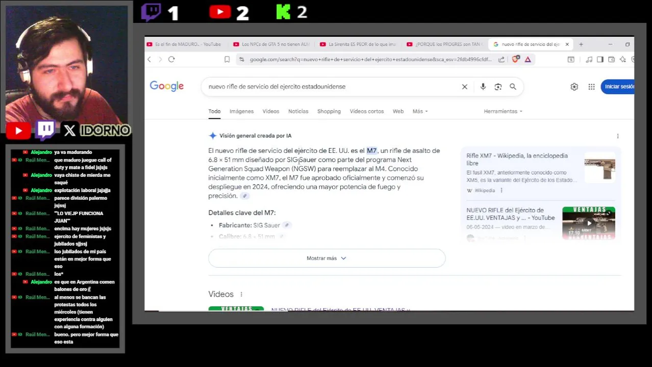652x367 pixels.
Task: Click chat message 'ya va madurando'
Action: pyautogui.click(x=73, y=152)
